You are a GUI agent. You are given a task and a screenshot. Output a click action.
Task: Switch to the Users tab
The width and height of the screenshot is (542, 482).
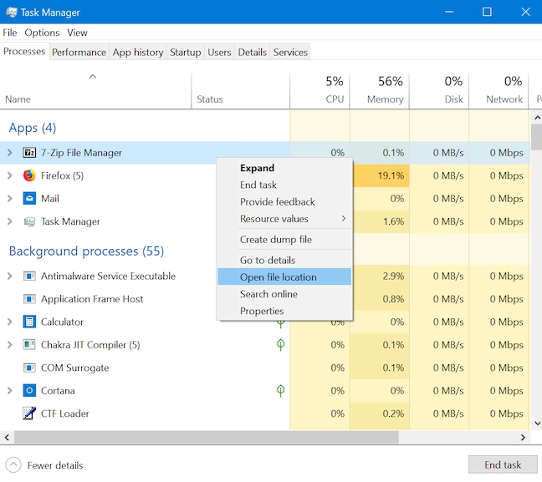(219, 52)
